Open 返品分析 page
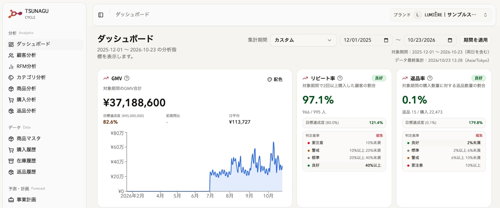Image resolution: width=500 pixels, height=208 pixels. click(x=44, y=111)
